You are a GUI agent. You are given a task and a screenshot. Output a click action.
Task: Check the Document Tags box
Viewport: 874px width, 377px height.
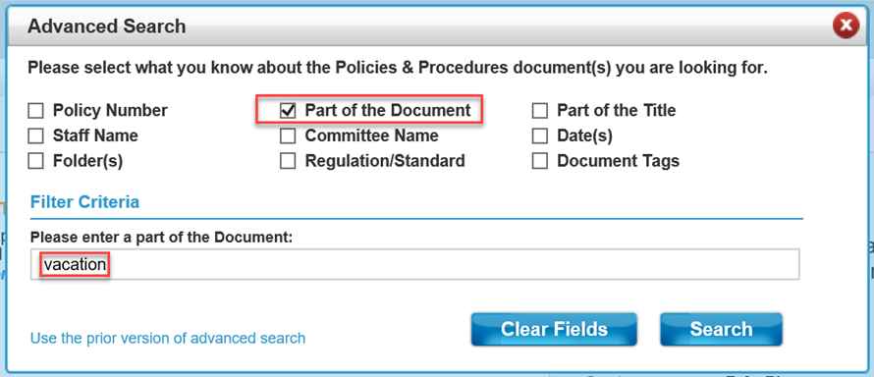[539, 161]
